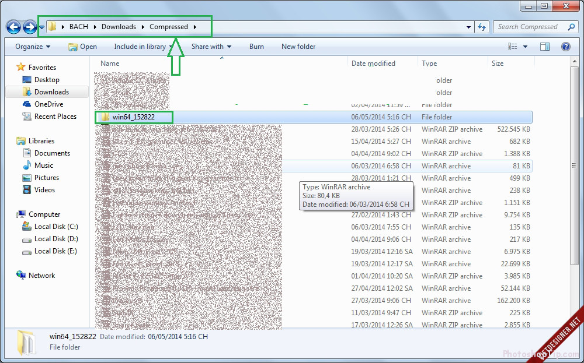Select the row dated 04/04/2014 9:02 CH

pyautogui.click(x=313, y=154)
